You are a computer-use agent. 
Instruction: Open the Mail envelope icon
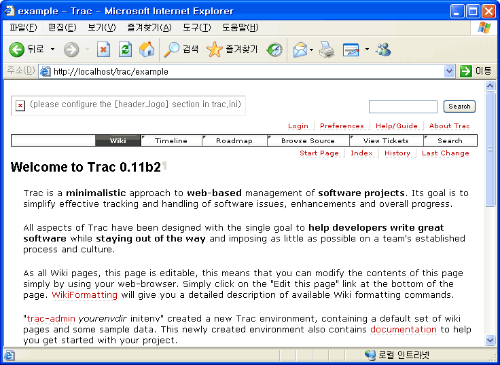point(299,50)
